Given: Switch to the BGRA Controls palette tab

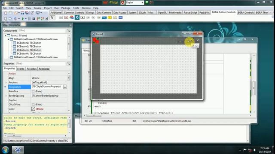Looking at the screenshot, I should [x=245, y=12].
